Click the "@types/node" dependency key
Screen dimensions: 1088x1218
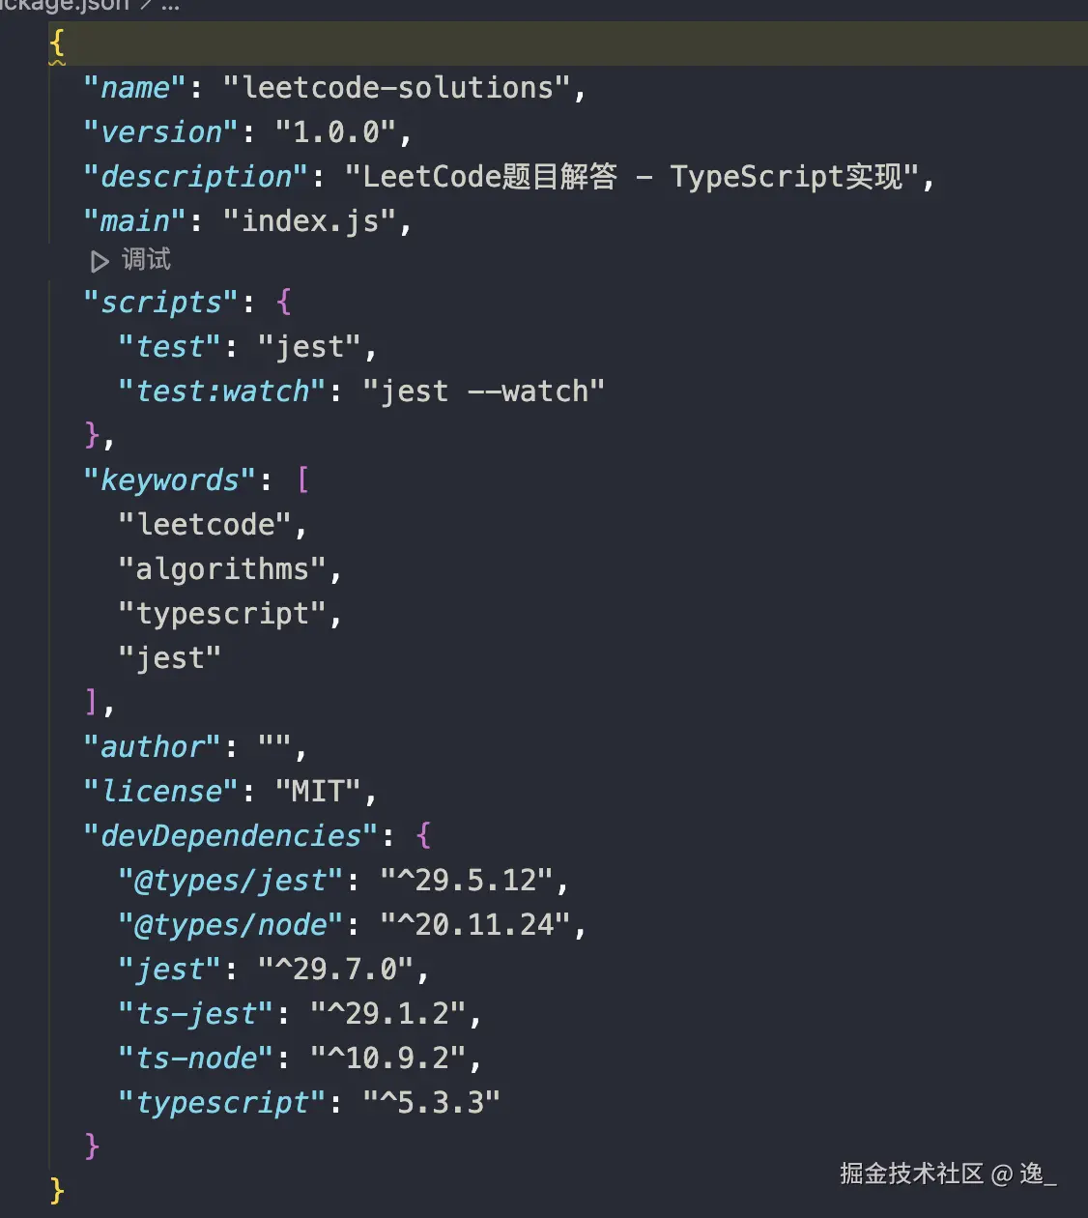coord(231,925)
